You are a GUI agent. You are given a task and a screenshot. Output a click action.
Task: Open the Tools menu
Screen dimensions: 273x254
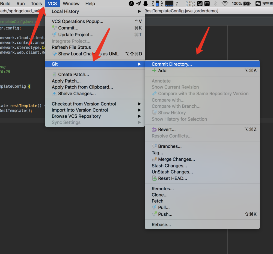[x=36, y=4]
